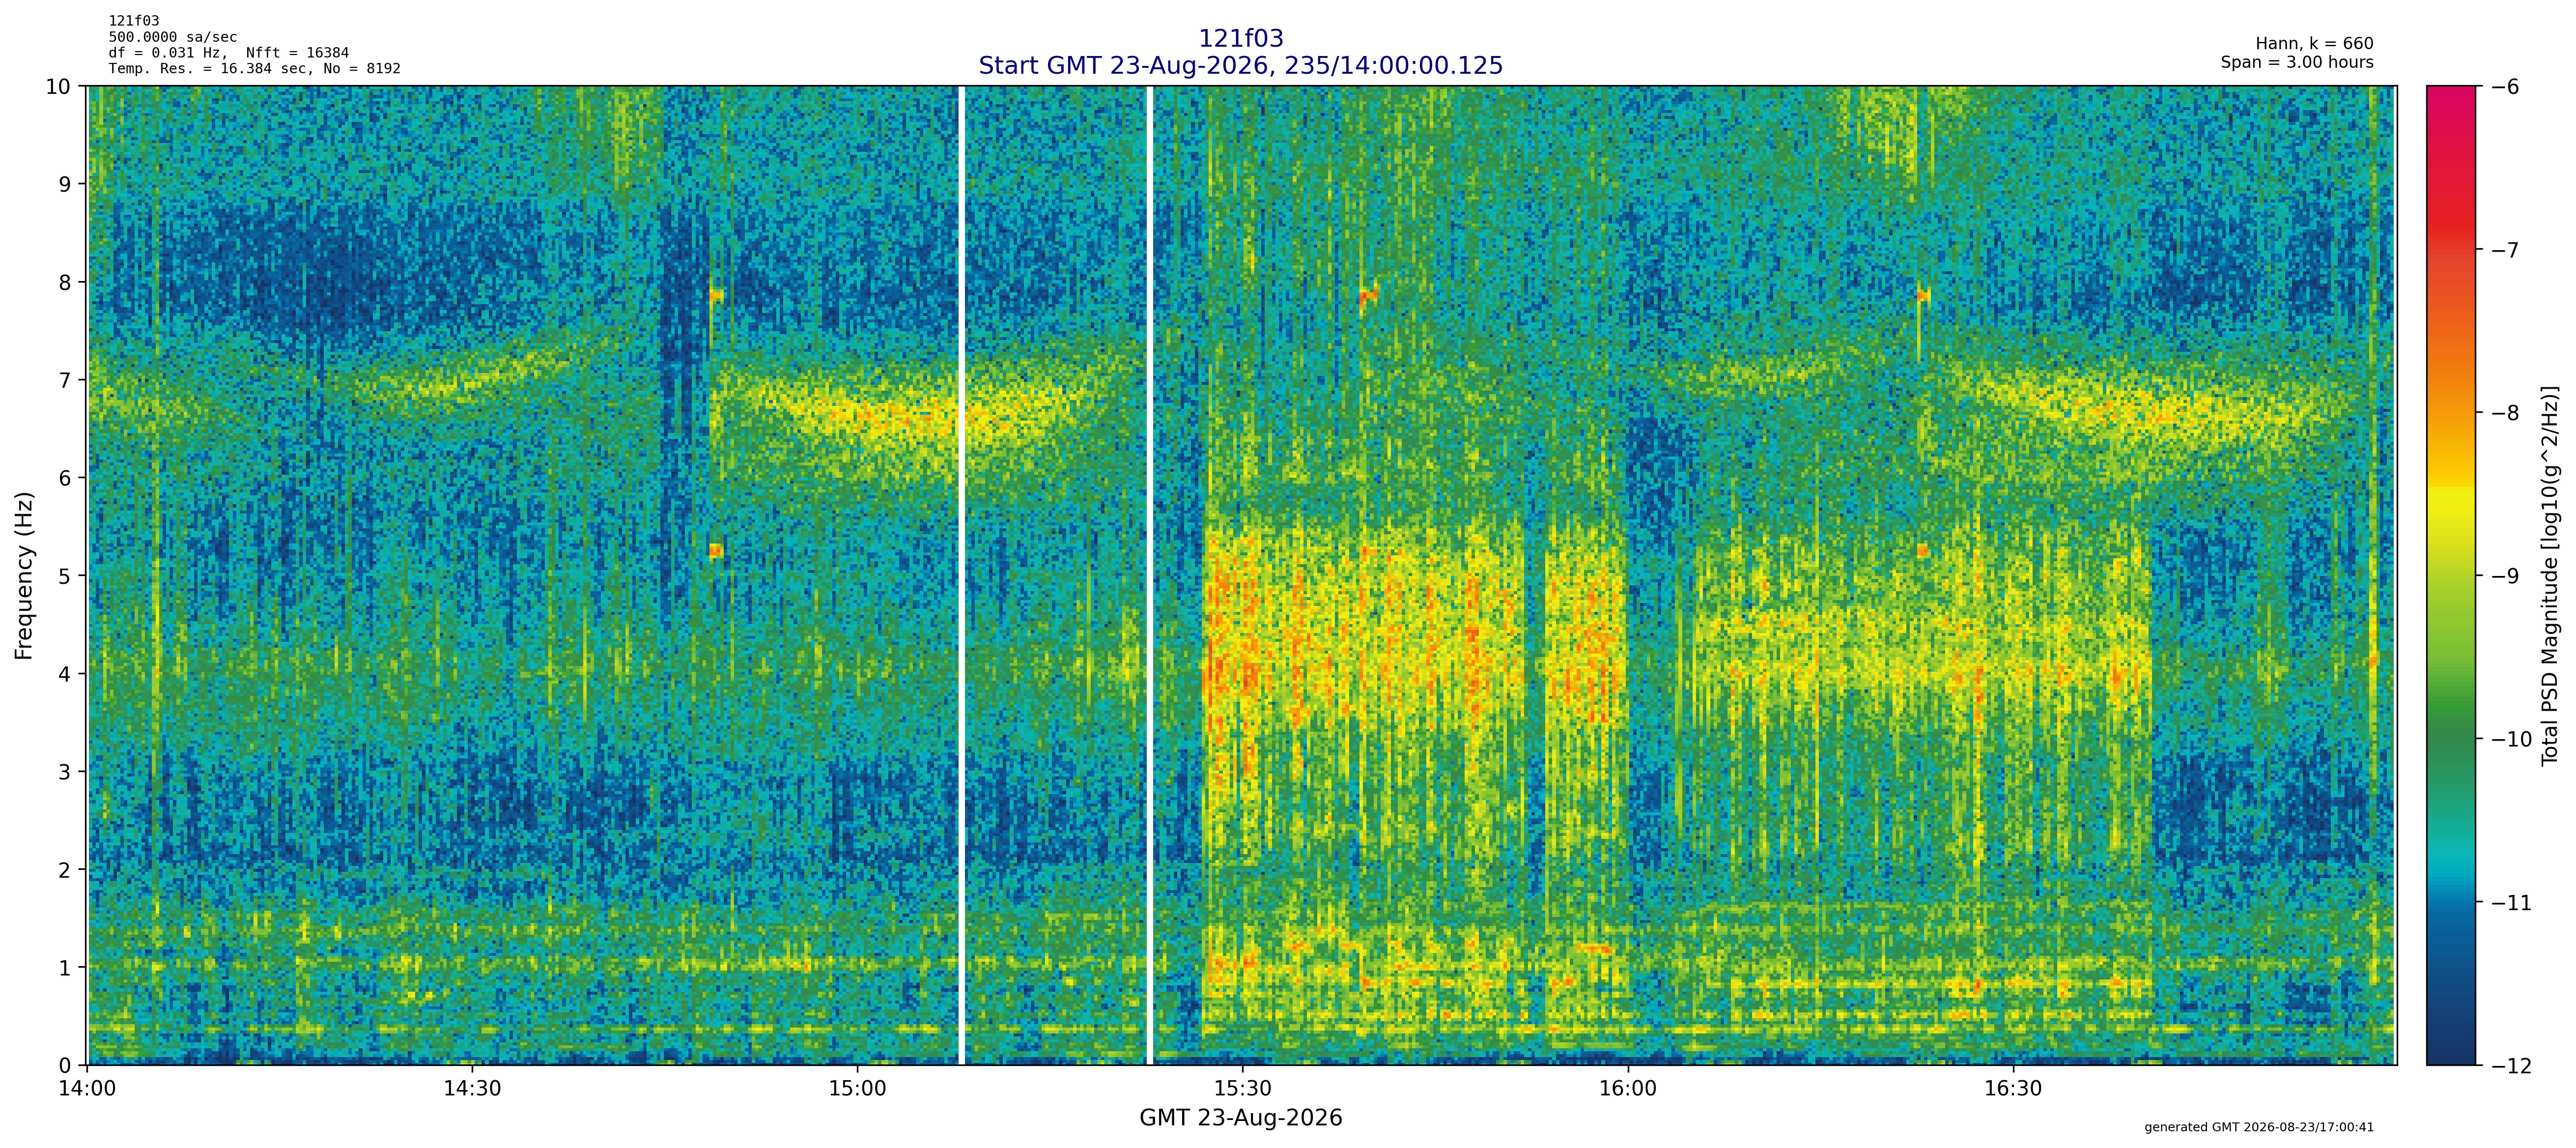Select the "Start GMT 23-Aug-2026, 235/14:00:00.125" subtitle
2576x1148 pixels.
tap(1240, 65)
